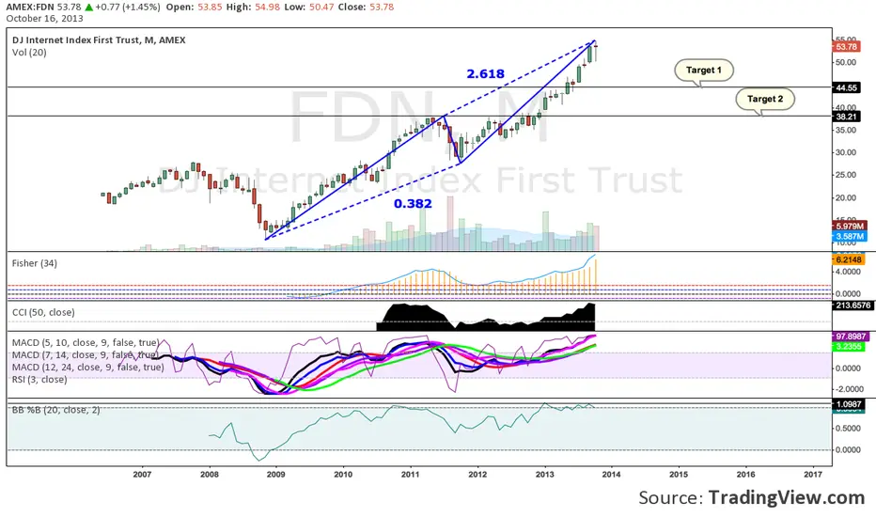Click the 2008 year on the time axis
The width and height of the screenshot is (876, 517).
tap(210, 475)
